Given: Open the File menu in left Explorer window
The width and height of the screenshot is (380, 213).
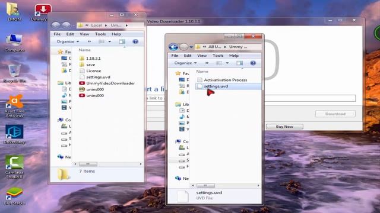Looking at the screenshot, I should pyautogui.click(x=57, y=34).
